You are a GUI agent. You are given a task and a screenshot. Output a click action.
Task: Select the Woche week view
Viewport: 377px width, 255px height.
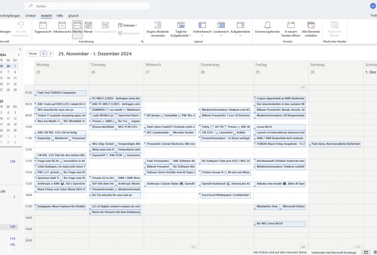click(x=77, y=29)
